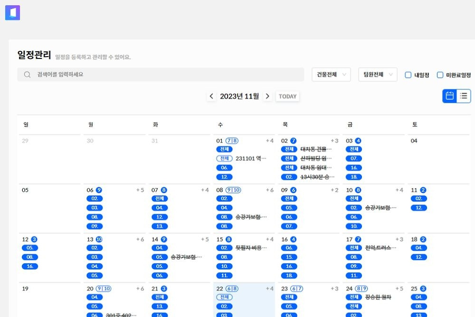Click count badge 6|8 on November 22
The image size is (475, 317).
(x=232, y=289)
